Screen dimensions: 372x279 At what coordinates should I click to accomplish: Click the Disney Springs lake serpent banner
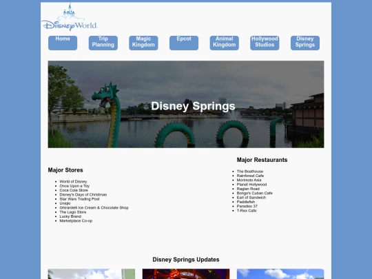(x=186, y=105)
